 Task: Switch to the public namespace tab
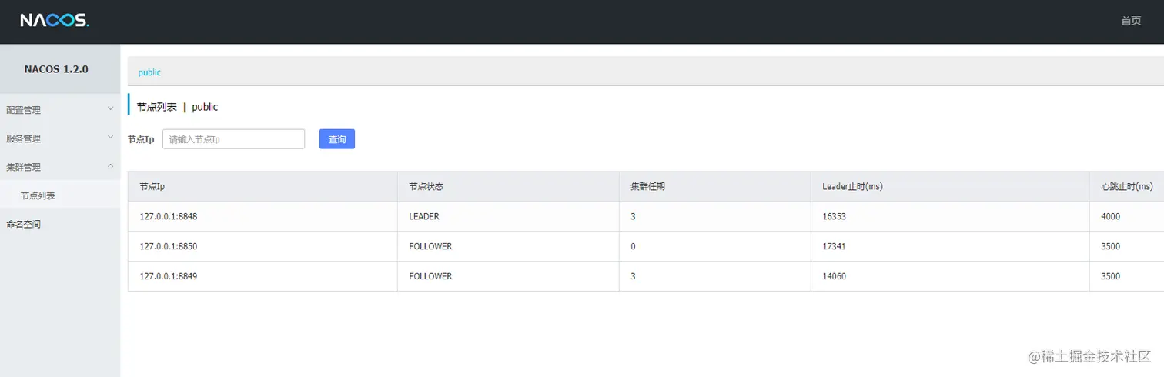coord(149,72)
